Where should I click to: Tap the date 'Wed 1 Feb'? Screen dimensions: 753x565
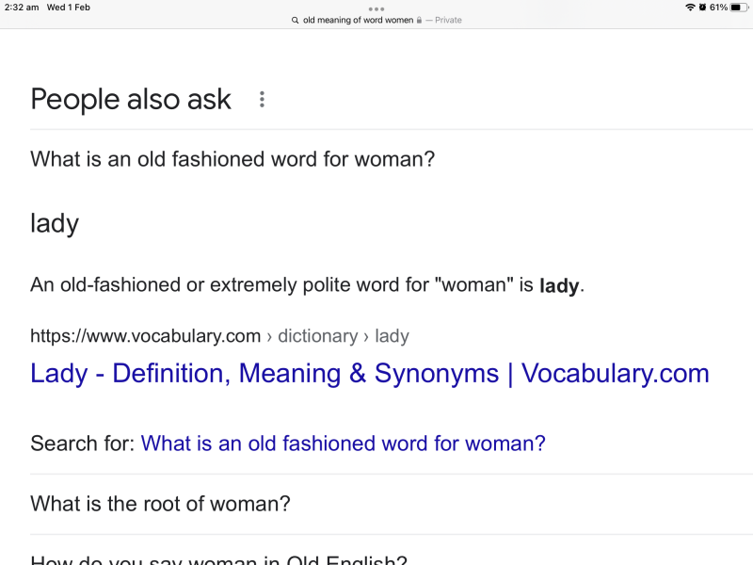coord(68,8)
